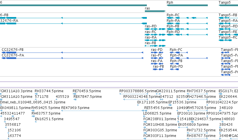Click EST FGM303F11.3prime
This screenshot has height=140, width=238.
coord(145,139)
